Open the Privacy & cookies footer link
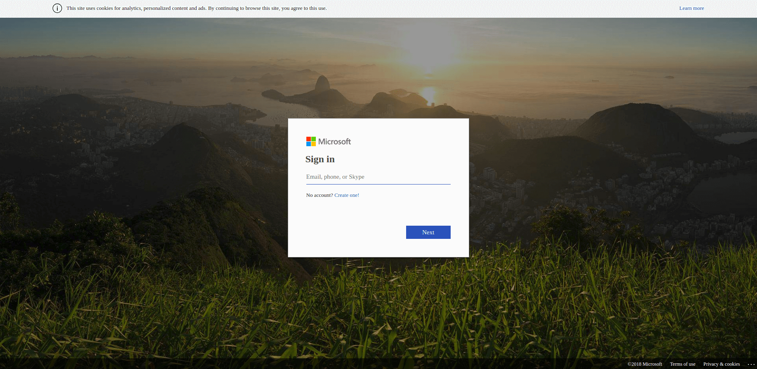 tap(722, 364)
